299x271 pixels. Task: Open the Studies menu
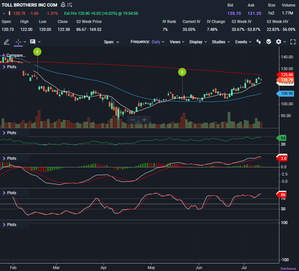click(221, 42)
